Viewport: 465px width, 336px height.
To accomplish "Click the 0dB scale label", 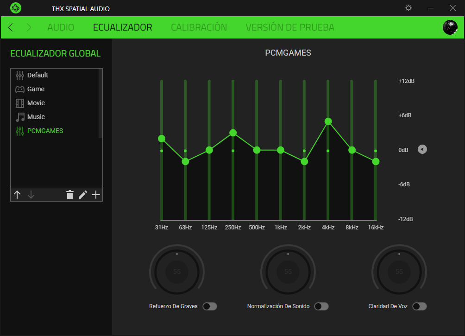I will [403, 150].
